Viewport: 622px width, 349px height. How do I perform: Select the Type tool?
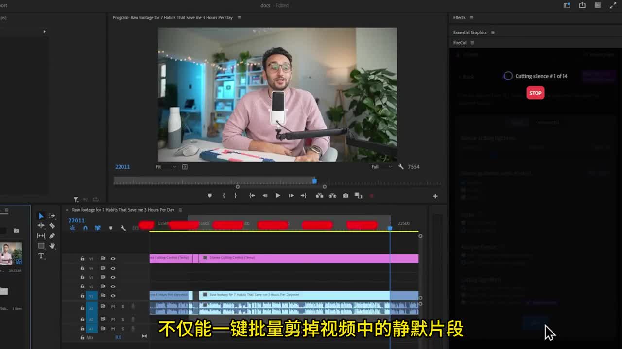point(41,256)
